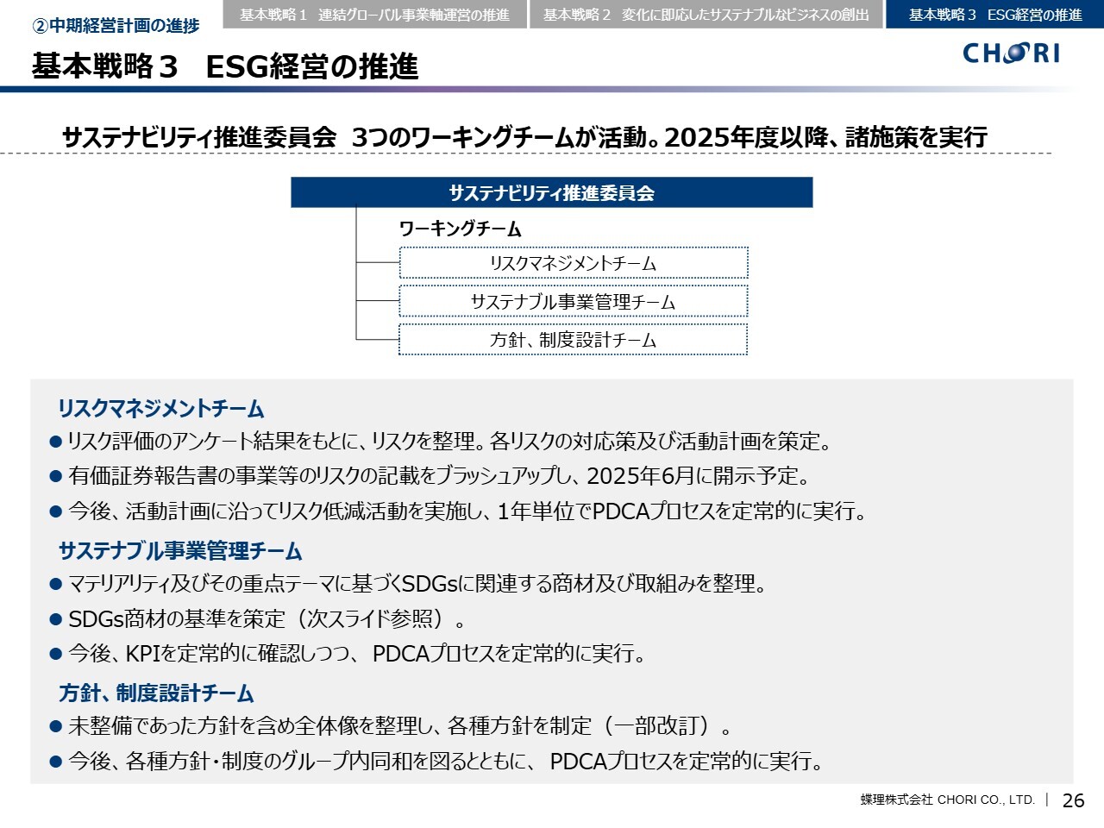Click the bullet about リスク評価のアンケート結果

[x=442, y=442]
